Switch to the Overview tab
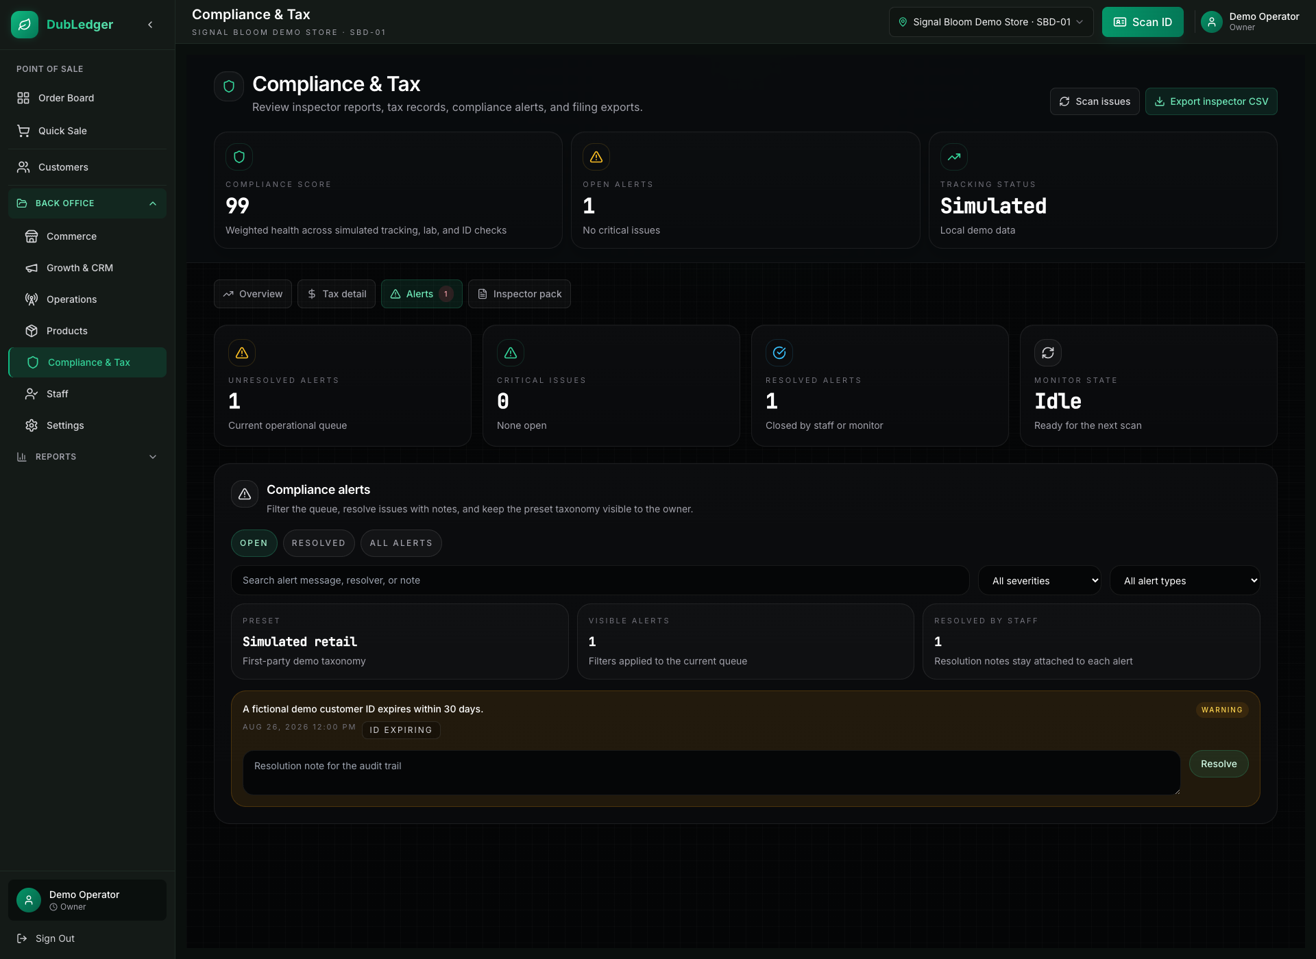The image size is (1316, 959). [x=253, y=294]
